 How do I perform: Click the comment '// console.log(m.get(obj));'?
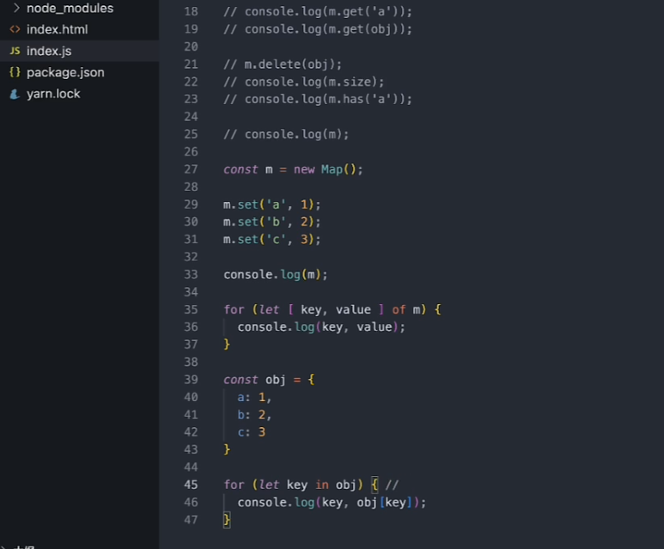[x=318, y=29]
